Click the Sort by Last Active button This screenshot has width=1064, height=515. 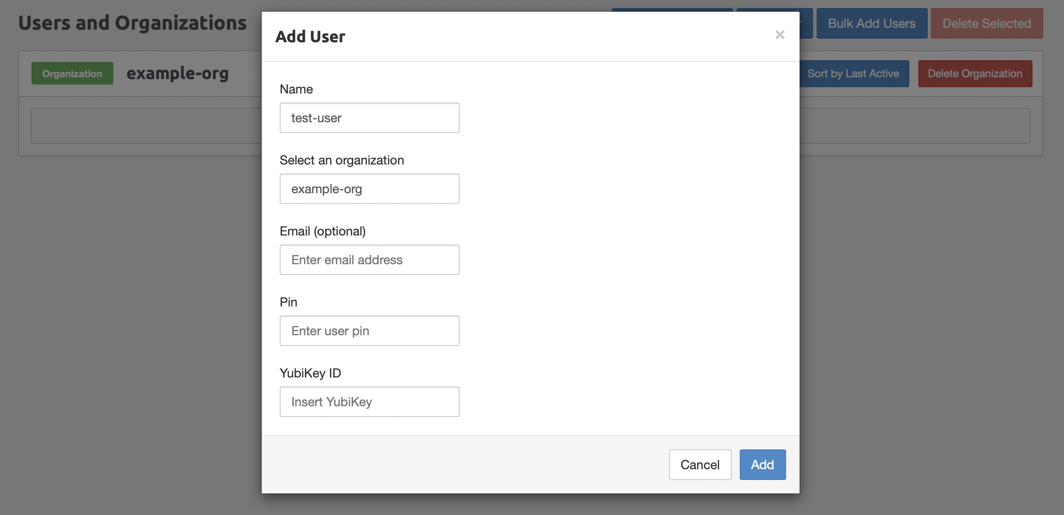(854, 73)
